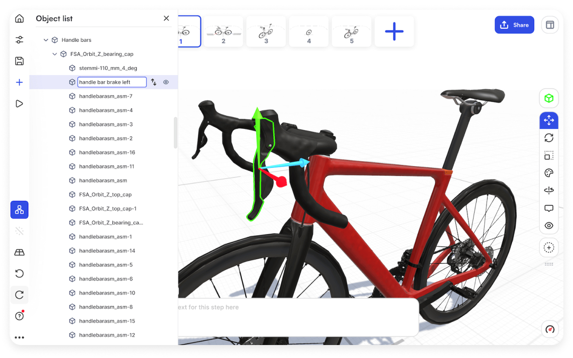Click the Share button
The height and width of the screenshot is (358, 573).
514,25
